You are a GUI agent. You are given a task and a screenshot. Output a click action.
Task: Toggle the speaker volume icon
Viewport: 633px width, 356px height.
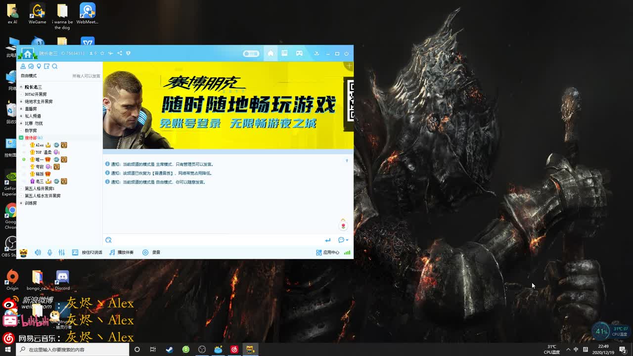coord(38,253)
